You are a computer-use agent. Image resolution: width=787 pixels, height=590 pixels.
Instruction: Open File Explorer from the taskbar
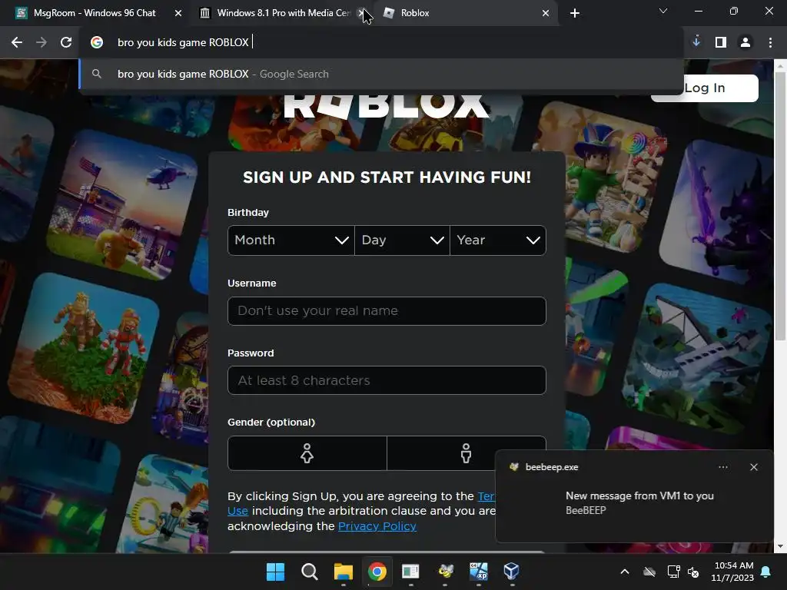[x=344, y=572]
